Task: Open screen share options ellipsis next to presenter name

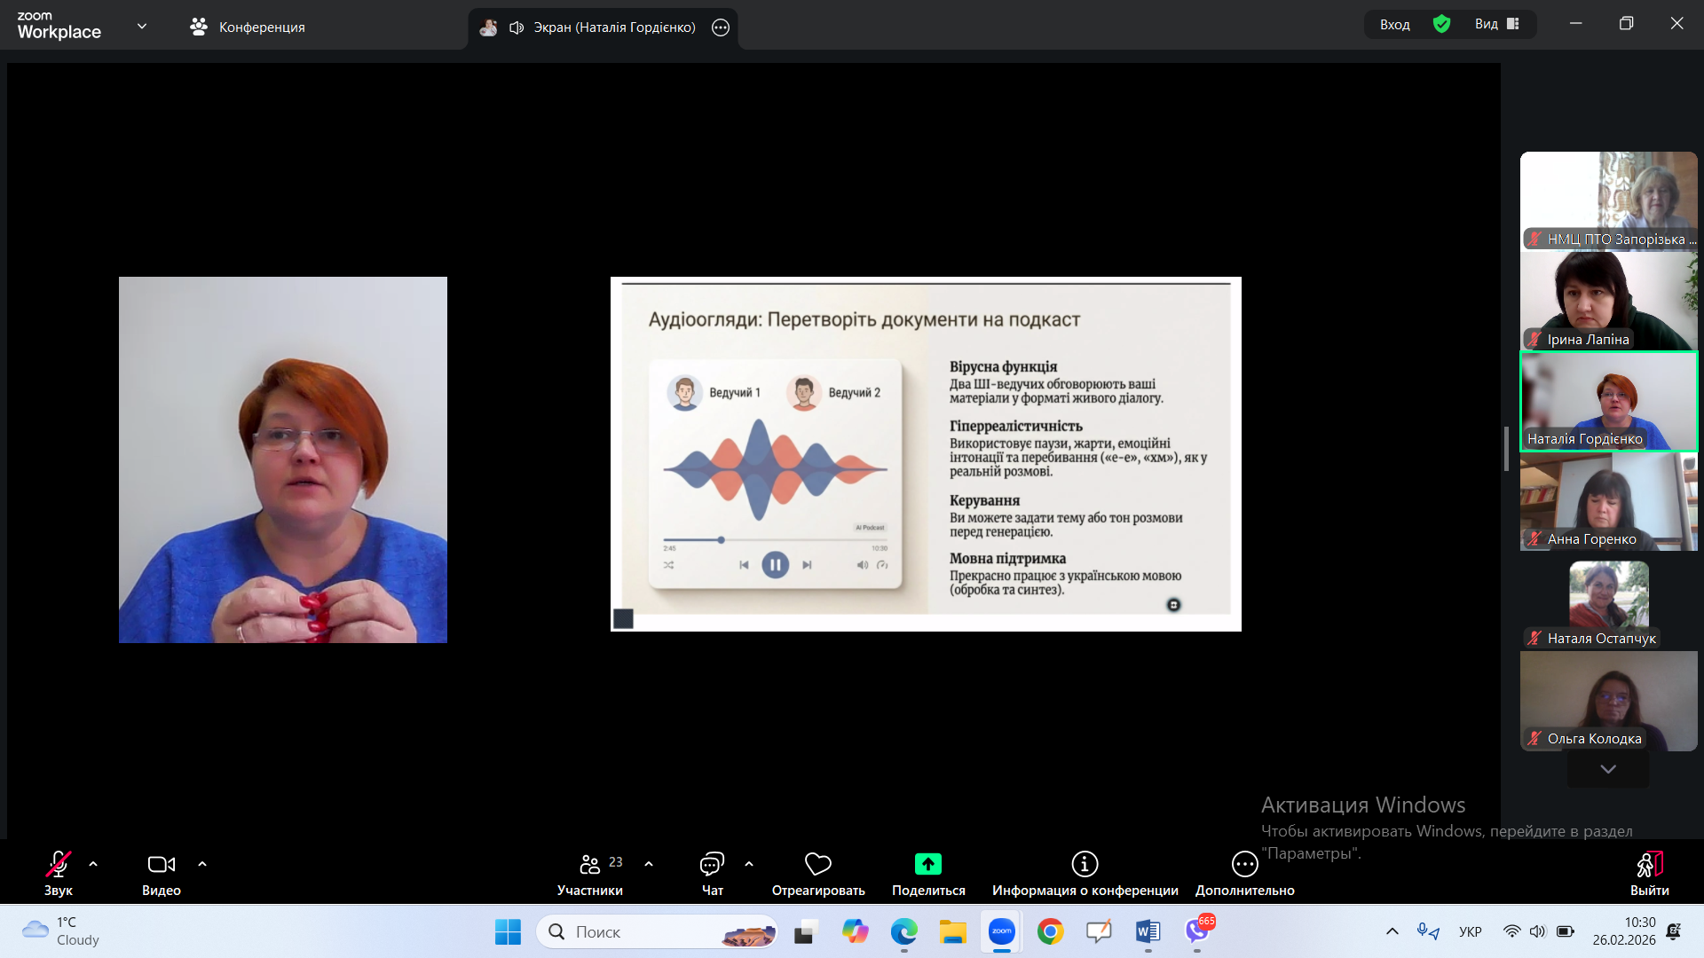Action: pos(721,27)
